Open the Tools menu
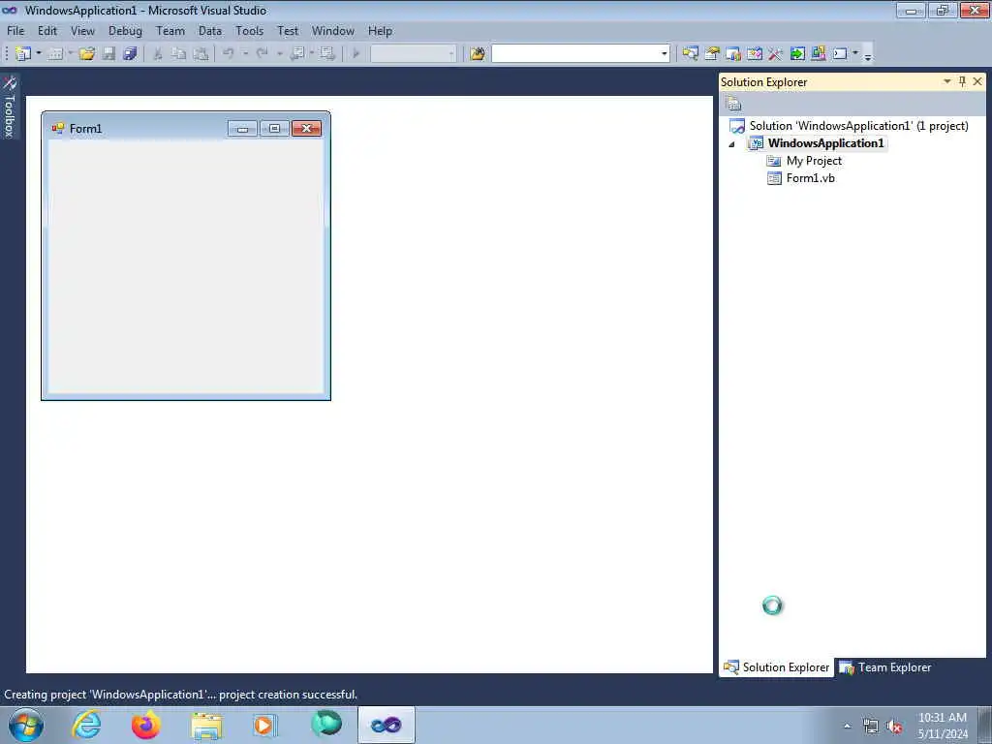The width and height of the screenshot is (992, 744). click(249, 31)
